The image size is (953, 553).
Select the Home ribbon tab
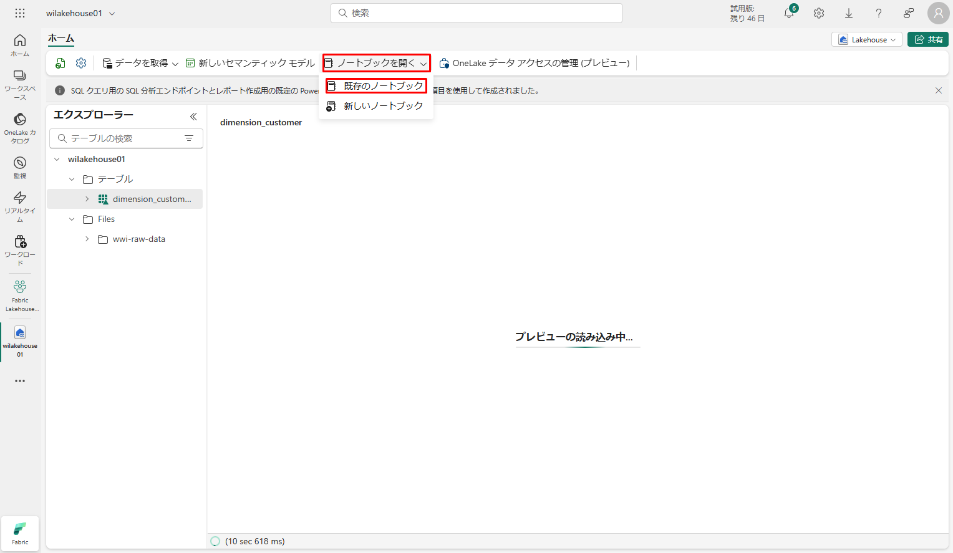coord(61,39)
